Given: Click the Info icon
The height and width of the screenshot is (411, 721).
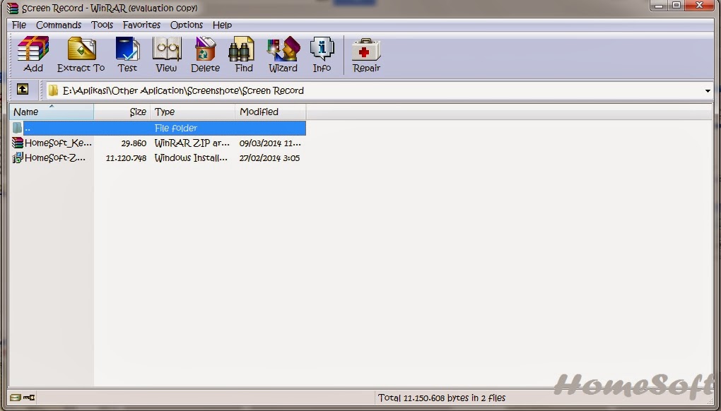Looking at the screenshot, I should pyautogui.click(x=322, y=53).
